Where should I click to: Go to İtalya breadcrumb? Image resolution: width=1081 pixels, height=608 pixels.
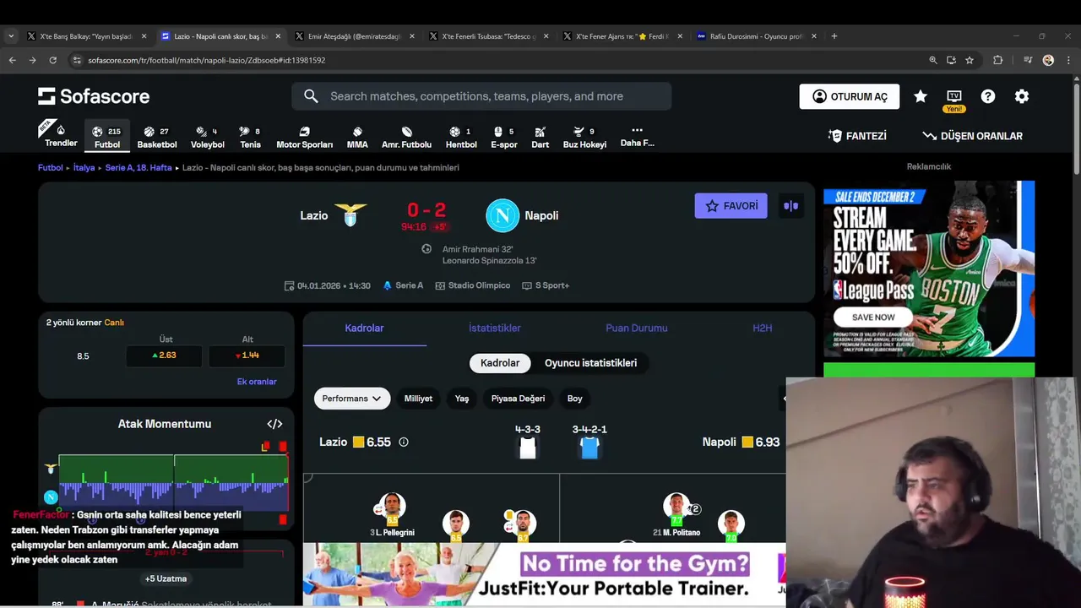(x=84, y=167)
